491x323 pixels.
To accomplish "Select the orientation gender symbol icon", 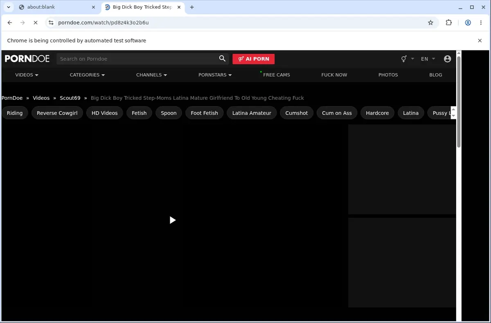I will pyautogui.click(x=404, y=59).
